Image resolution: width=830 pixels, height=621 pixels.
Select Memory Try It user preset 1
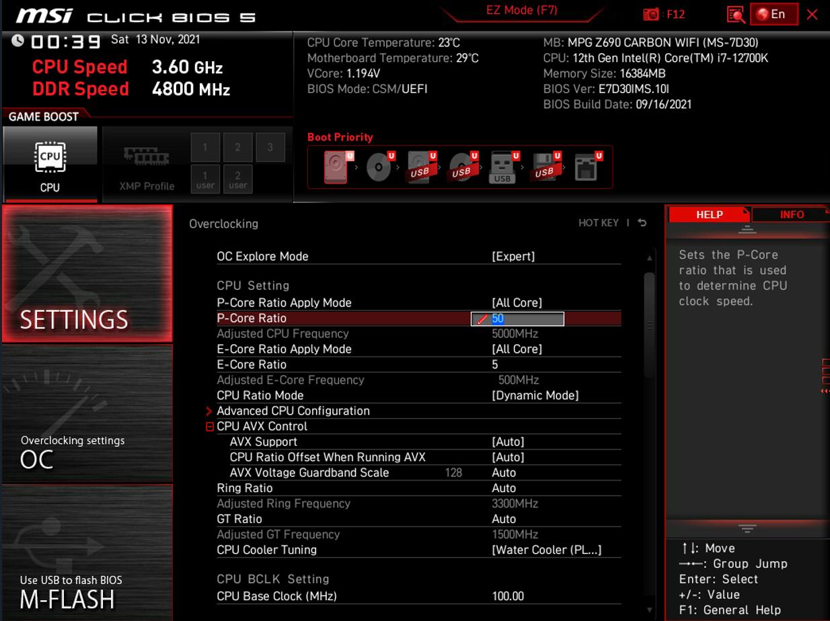205,179
